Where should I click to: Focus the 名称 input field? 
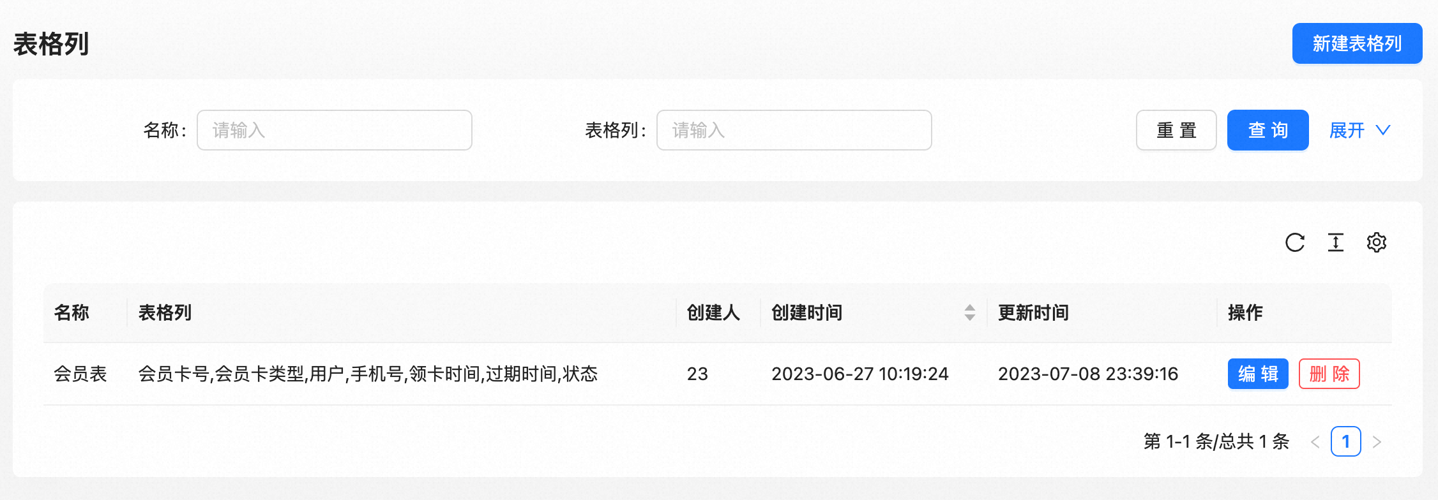pos(334,130)
